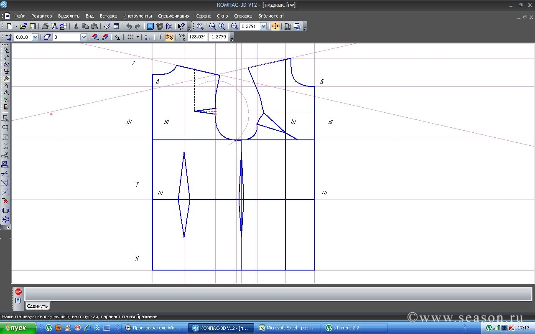Expand the zoom scale 0.2791 dropdown
This screenshot has width=535, height=334.
[263, 26]
